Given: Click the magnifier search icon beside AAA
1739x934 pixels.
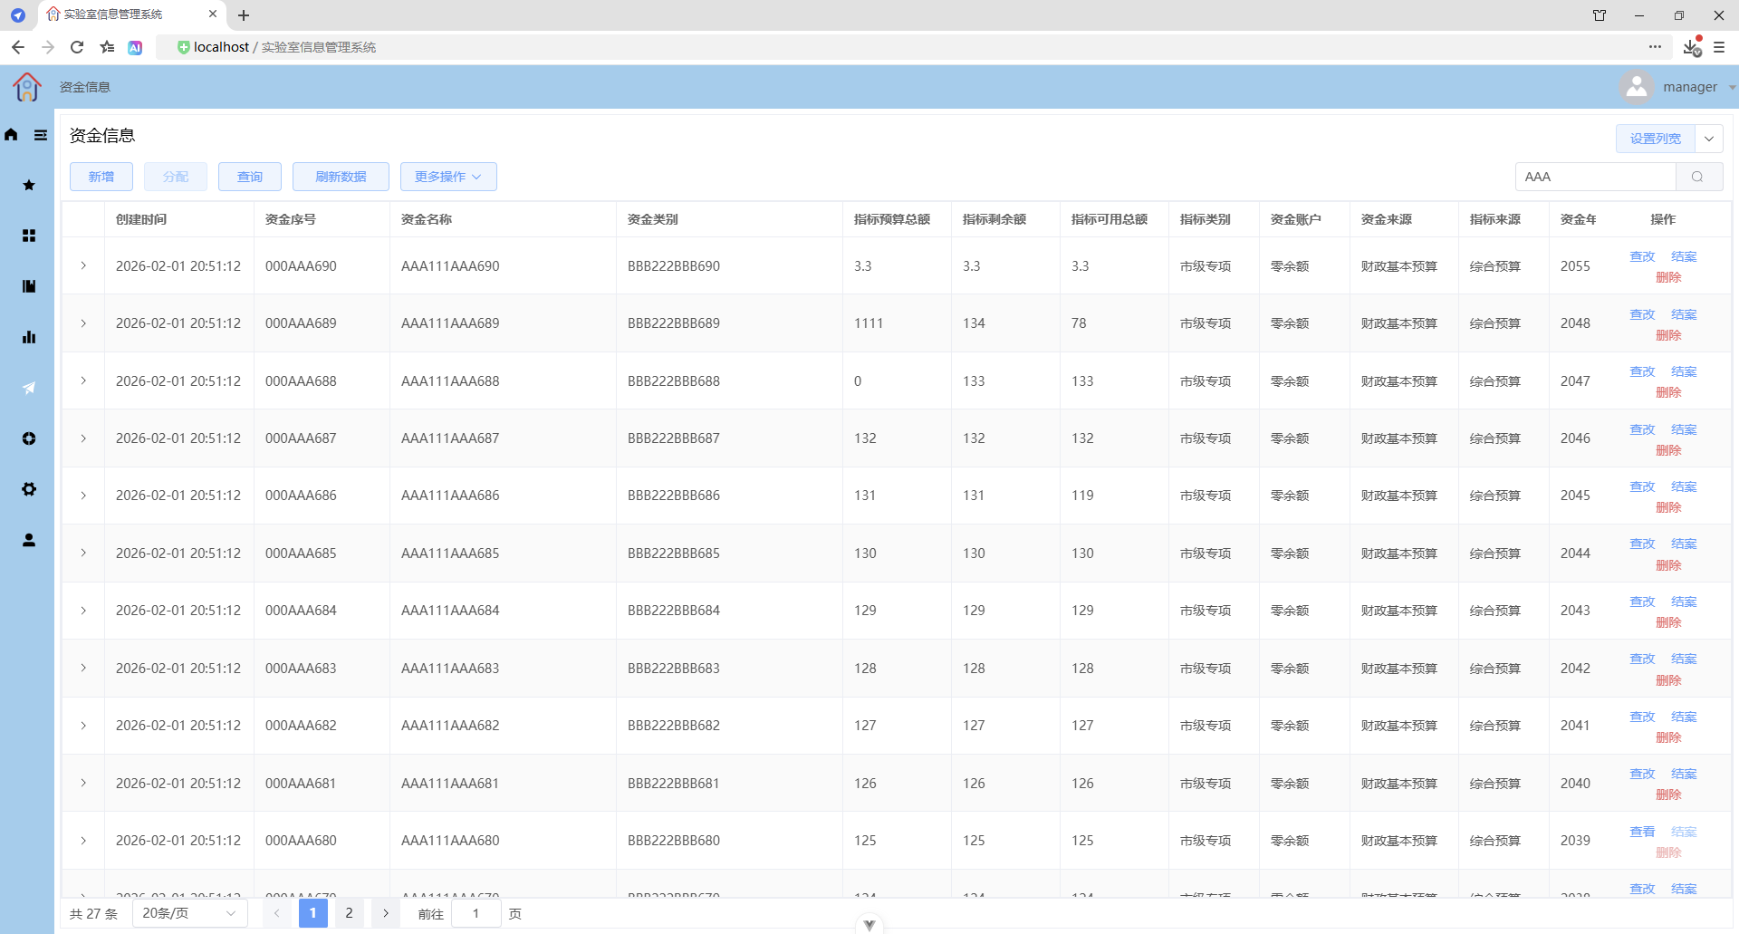Looking at the screenshot, I should coord(1698,177).
